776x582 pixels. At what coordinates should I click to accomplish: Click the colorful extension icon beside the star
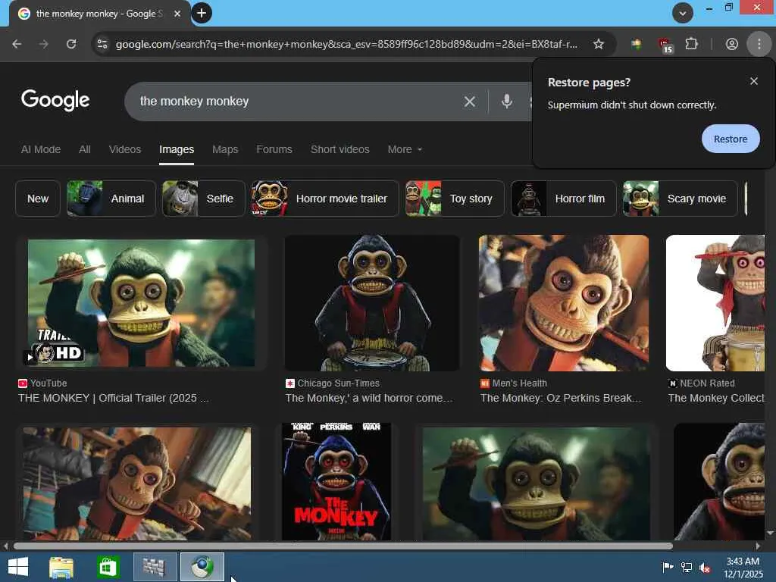(637, 44)
